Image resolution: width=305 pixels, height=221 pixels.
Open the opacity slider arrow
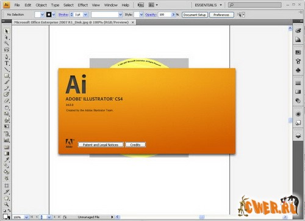click(x=173, y=15)
